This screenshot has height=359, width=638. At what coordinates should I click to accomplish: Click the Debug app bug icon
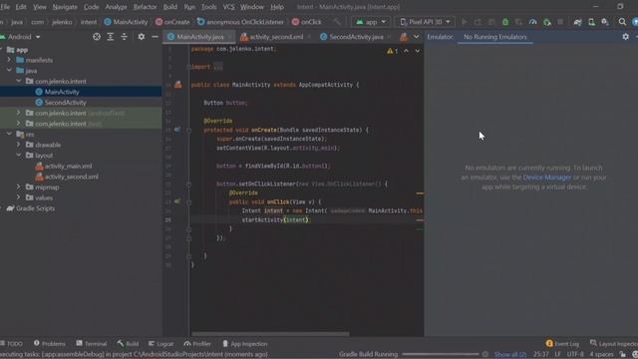coord(505,22)
